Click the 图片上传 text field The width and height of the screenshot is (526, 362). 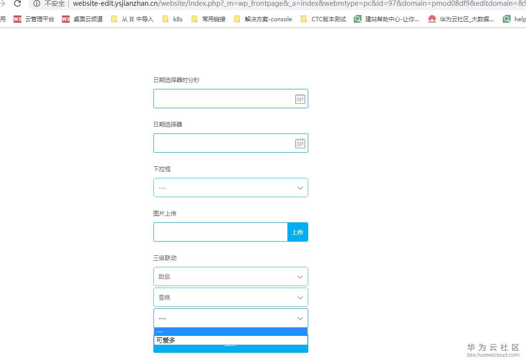pos(220,232)
